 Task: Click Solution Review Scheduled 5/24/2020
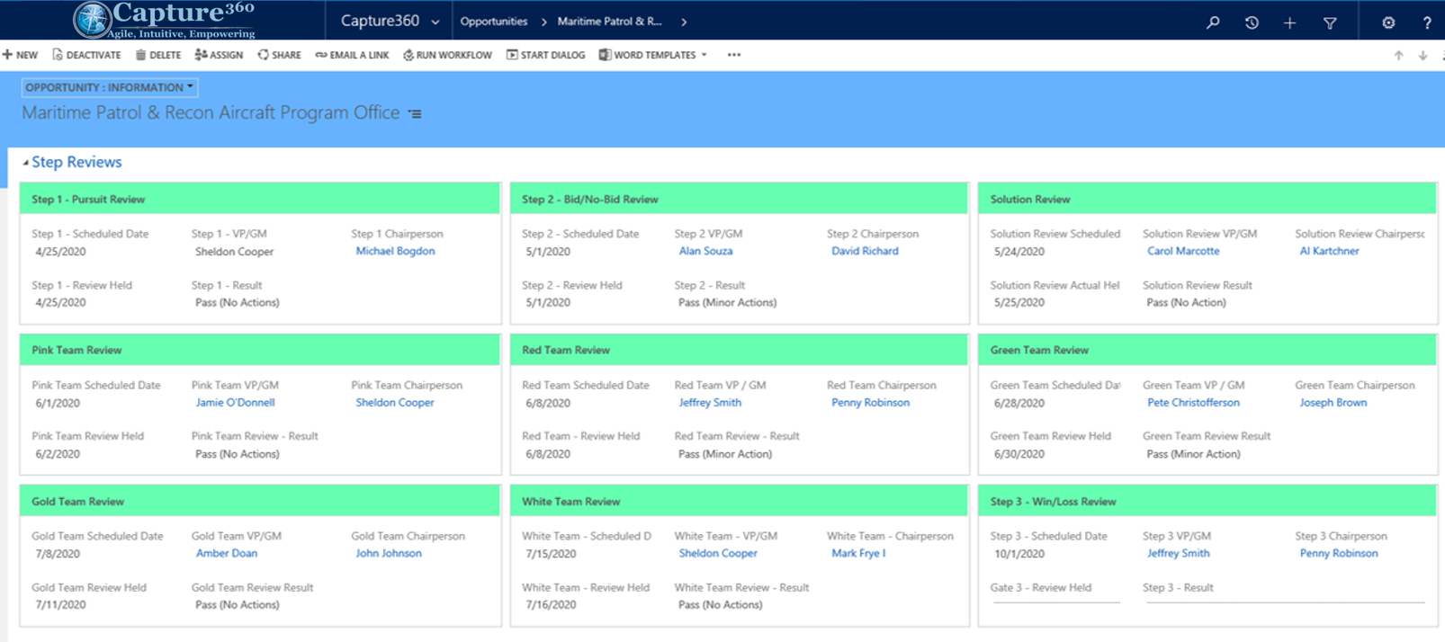coord(1019,252)
